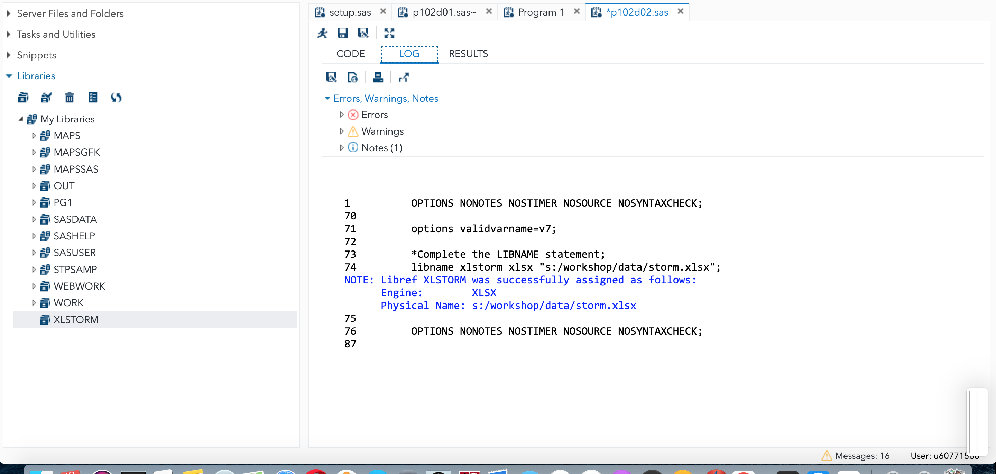Expand the Notes (1) section
996x474 pixels.
coord(341,148)
